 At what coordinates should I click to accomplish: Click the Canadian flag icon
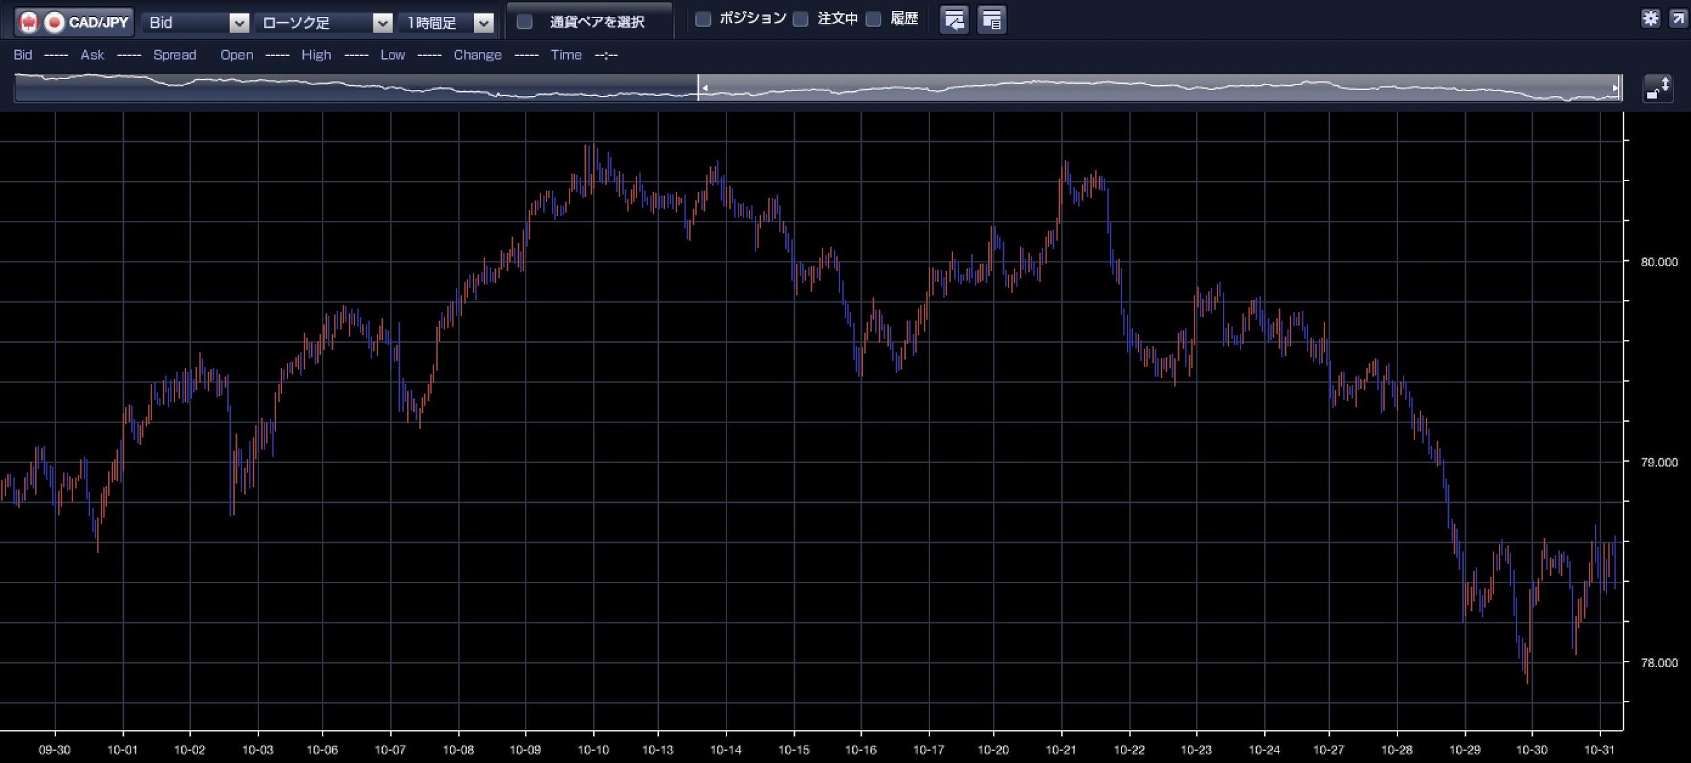(28, 22)
